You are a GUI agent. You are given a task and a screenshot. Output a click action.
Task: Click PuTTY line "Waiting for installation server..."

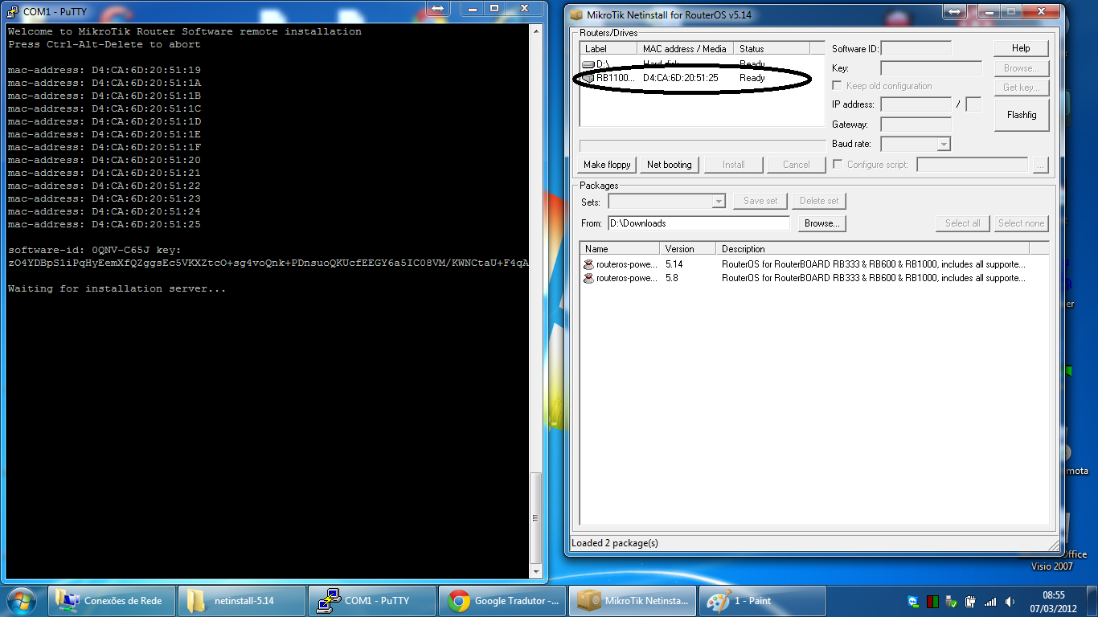point(117,288)
